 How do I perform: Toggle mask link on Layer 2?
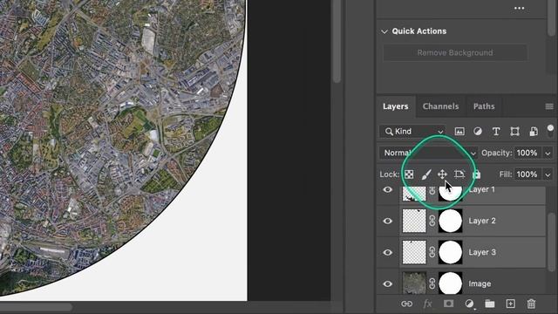432,221
